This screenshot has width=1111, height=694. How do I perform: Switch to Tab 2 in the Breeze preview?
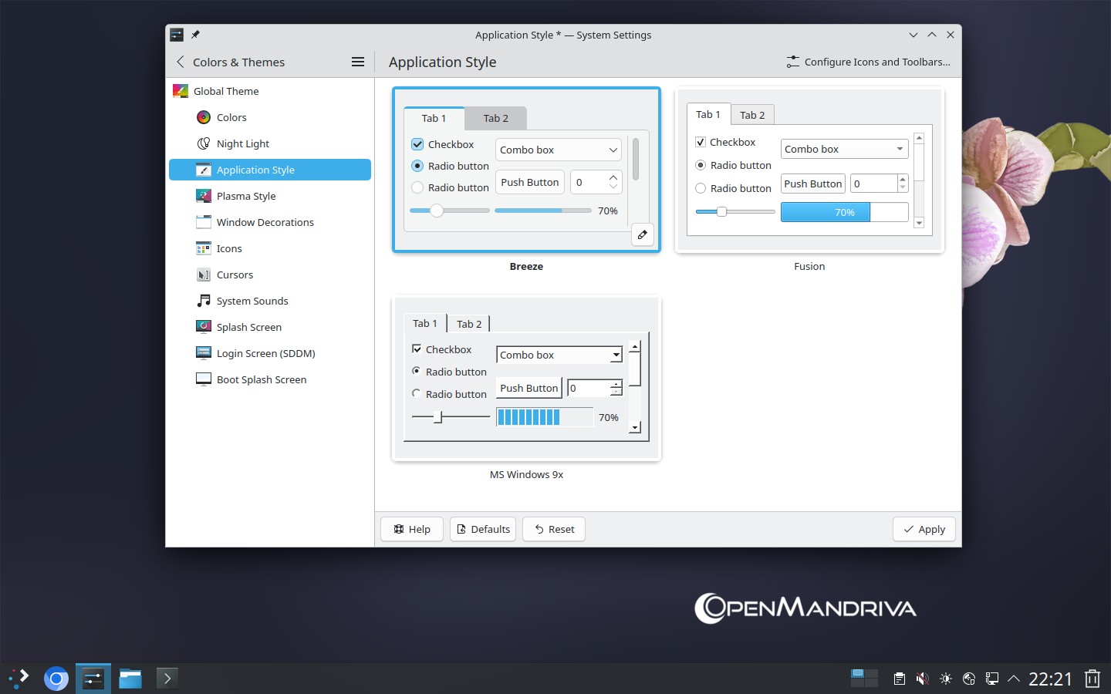click(x=496, y=118)
